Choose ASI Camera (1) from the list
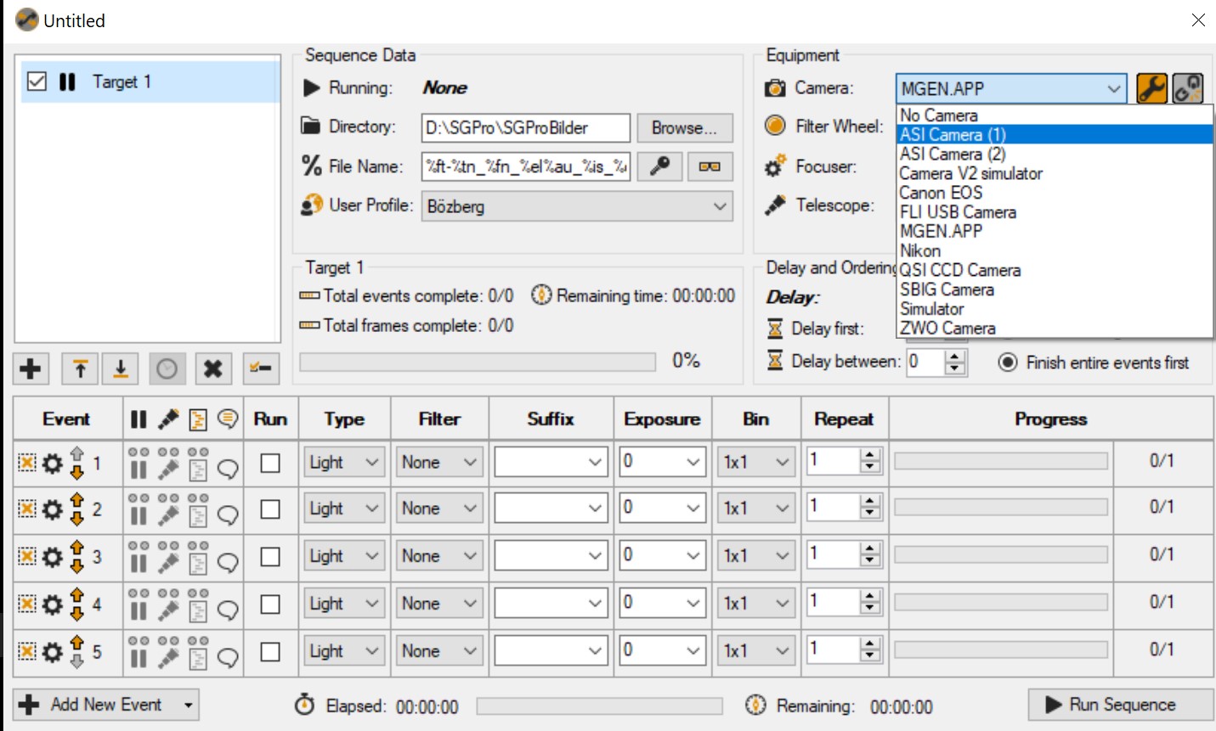1216x731 pixels. tap(1055, 135)
